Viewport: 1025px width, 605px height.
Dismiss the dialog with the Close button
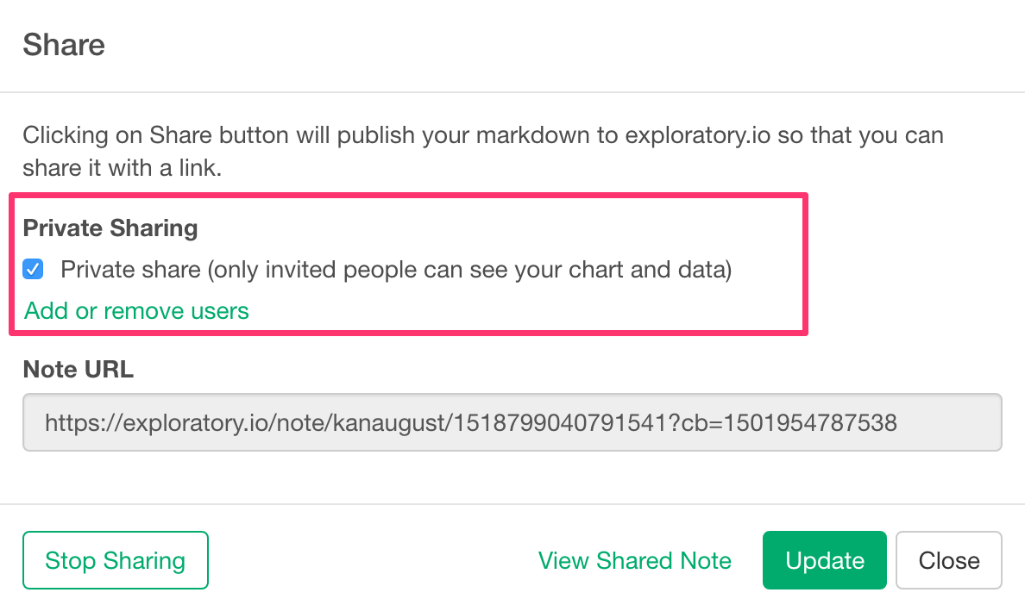coord(948,561)
